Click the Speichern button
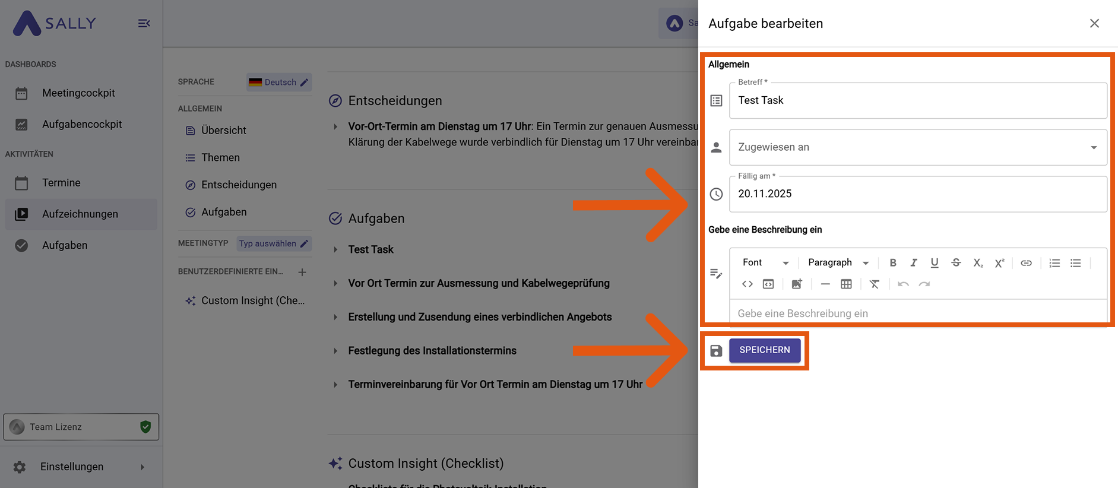 coord(764,350)
